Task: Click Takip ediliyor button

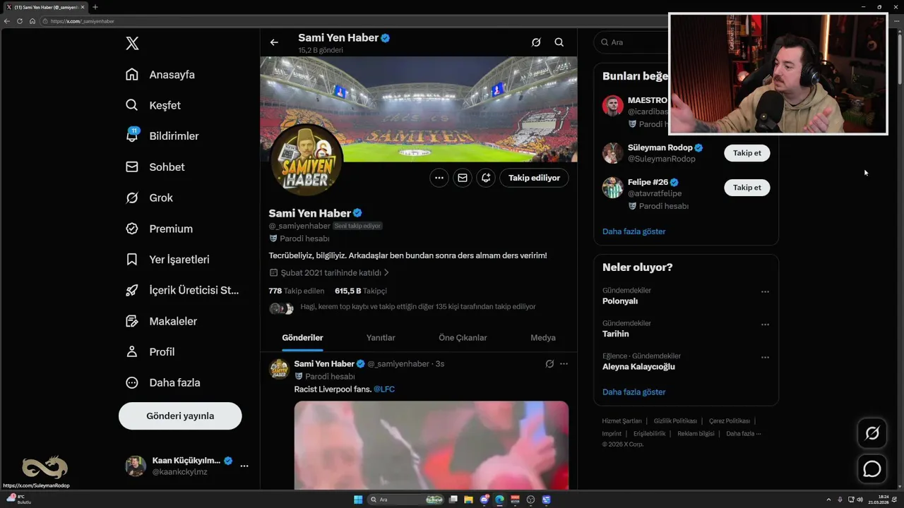Action: tap(534, 178)
